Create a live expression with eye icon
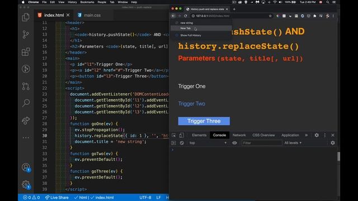This screenshot has height=201, width=358. click(x=234, y=143)
